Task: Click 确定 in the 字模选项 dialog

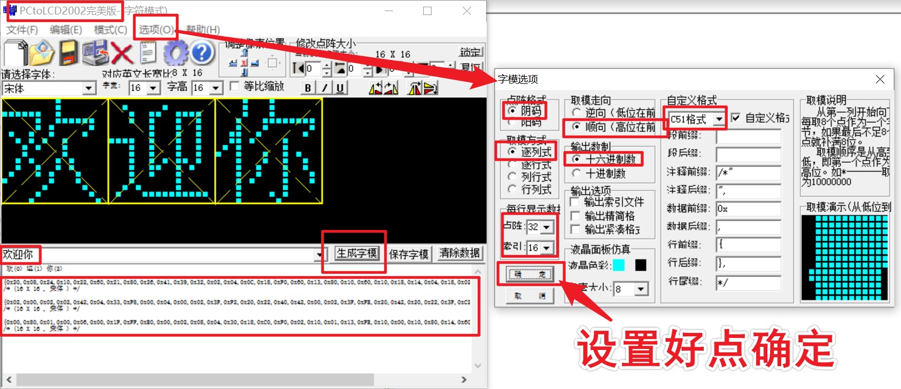Action: (x=530, y=274)
